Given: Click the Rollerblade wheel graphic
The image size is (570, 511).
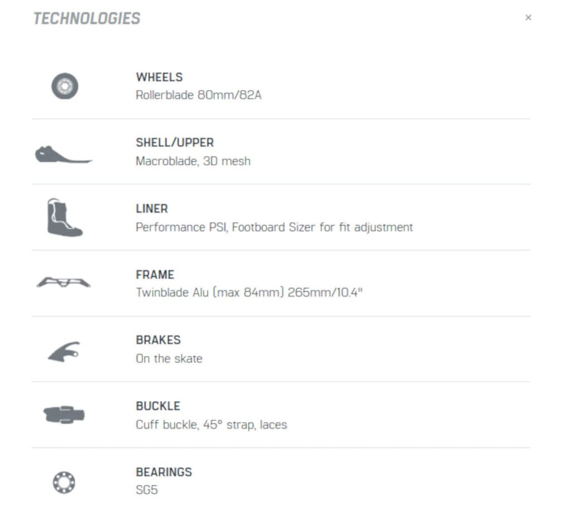Looking at the screenshot, I should pyautogui.click(x=63, y=86).
